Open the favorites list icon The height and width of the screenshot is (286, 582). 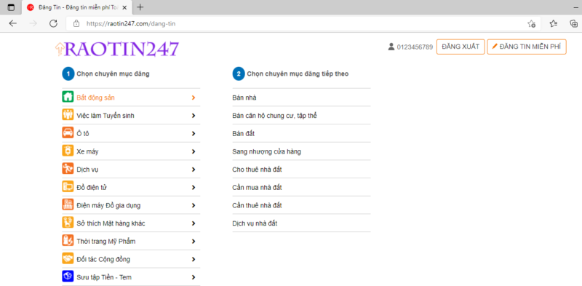[554, 23]
